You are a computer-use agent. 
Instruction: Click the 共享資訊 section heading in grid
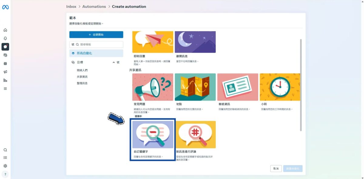pyautogui.click(x=135, y=70)
